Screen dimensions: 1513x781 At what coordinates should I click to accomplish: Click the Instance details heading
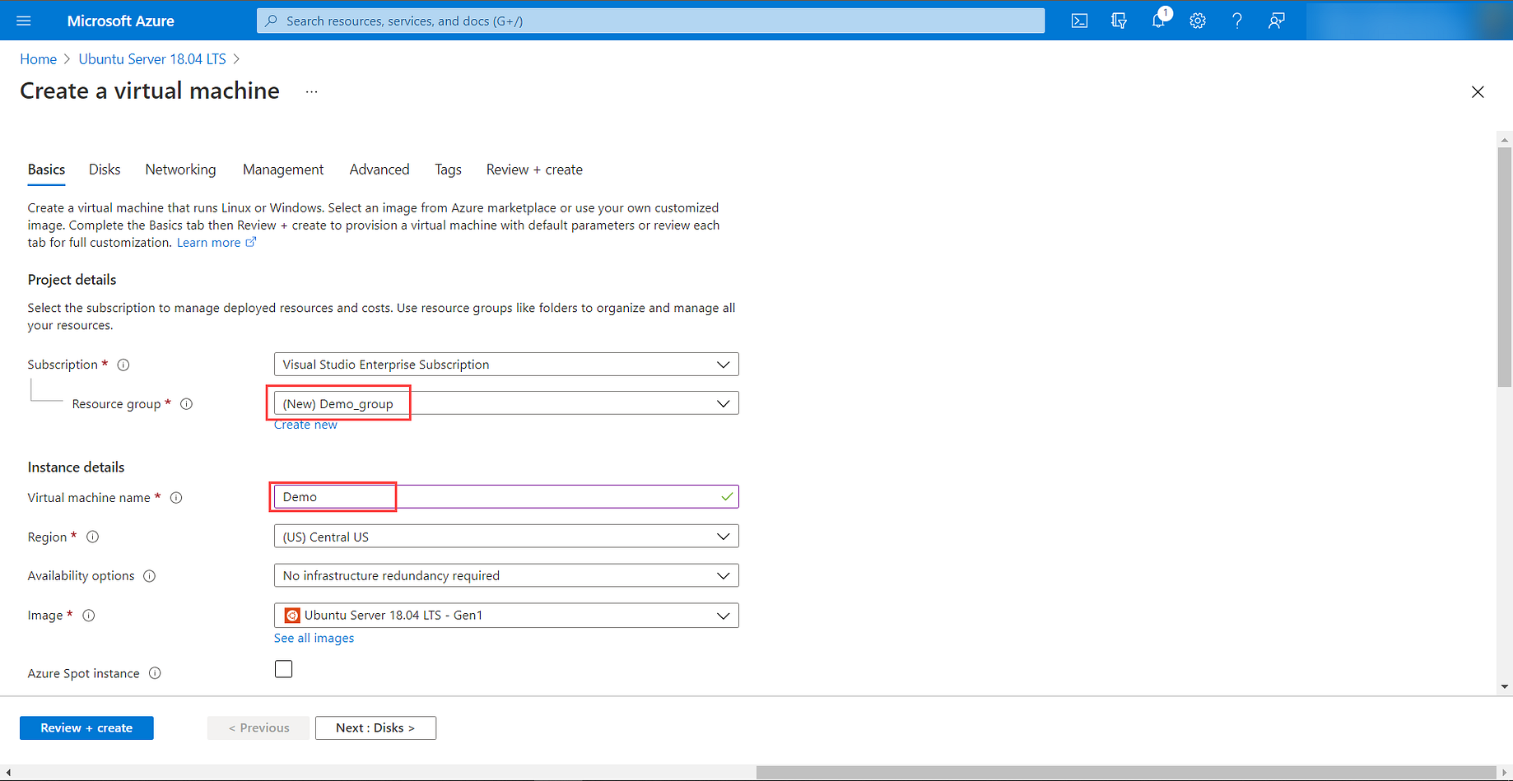(76, 467)
